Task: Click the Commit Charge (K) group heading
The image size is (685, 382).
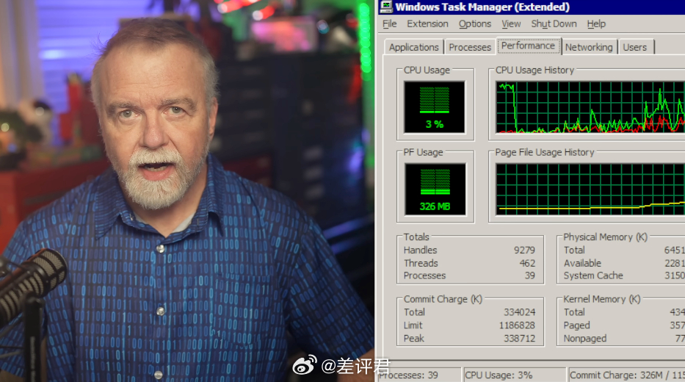Action: (x=443, y=299)
